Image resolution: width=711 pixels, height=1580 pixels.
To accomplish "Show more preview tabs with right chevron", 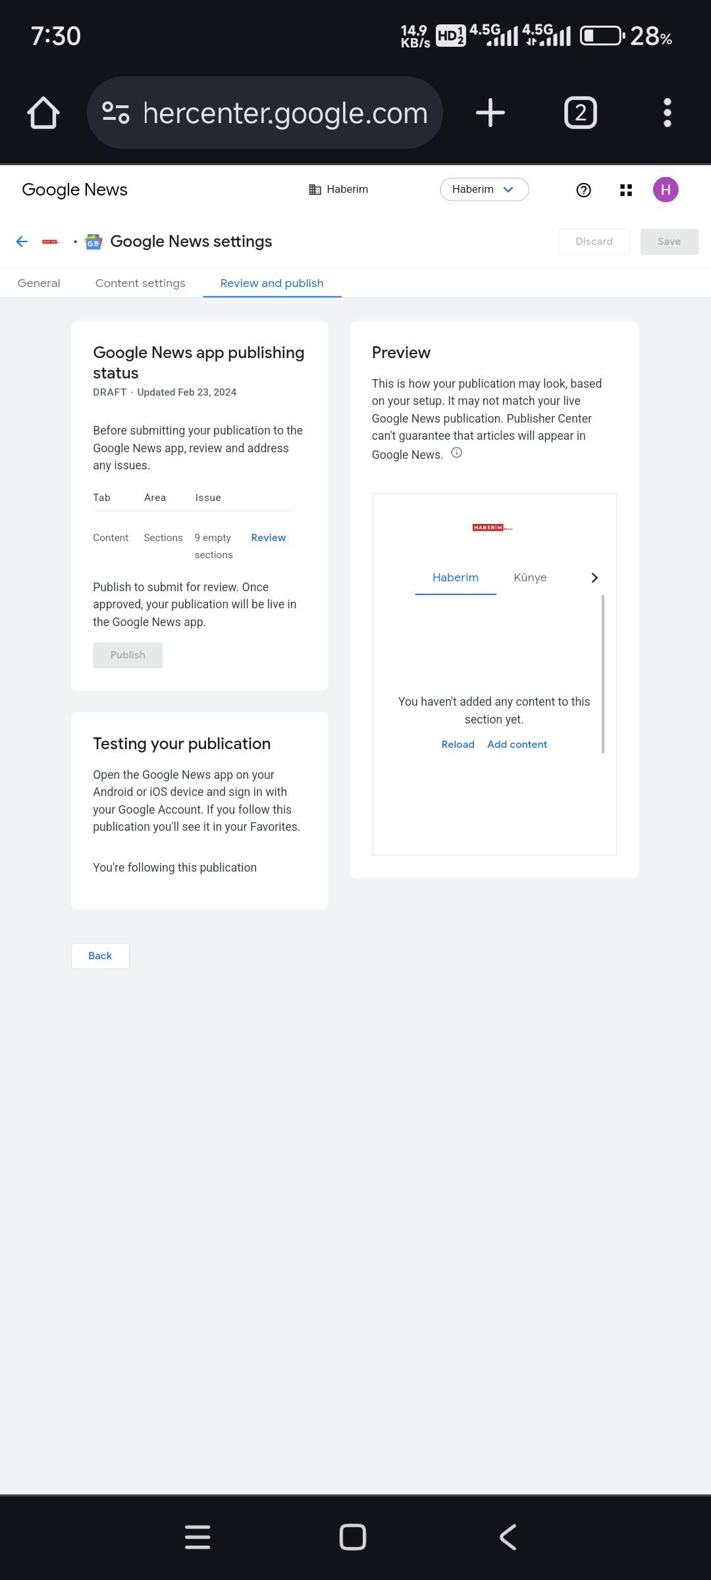I will tap(594, 577).
